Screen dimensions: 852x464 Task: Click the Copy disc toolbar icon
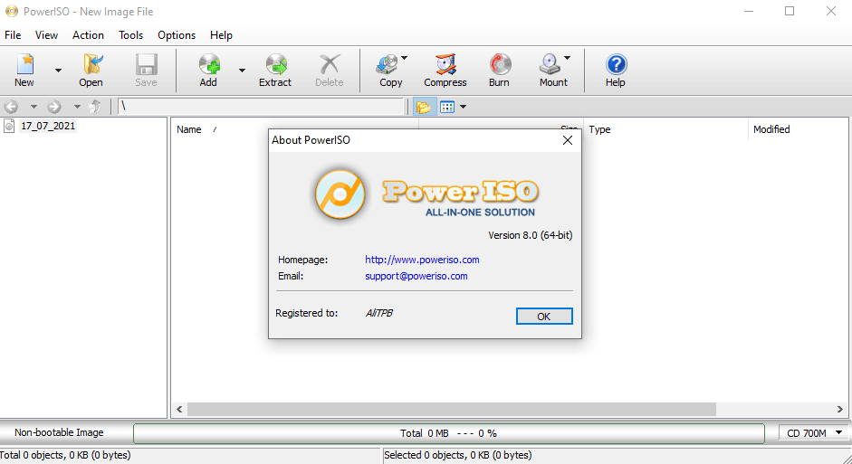click(x=387, y=64)
